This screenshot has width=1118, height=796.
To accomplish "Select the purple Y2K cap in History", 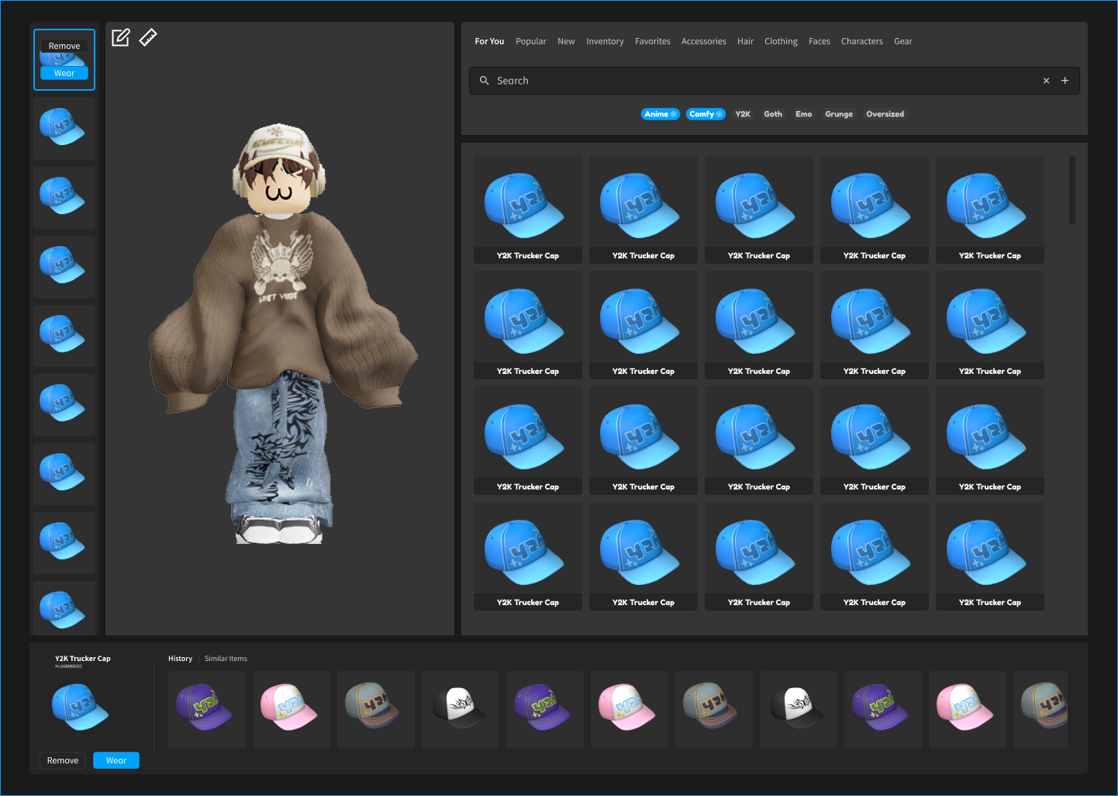I will 206,709.
